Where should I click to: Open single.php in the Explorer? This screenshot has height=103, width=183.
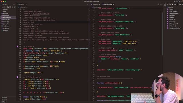tap(8, 28)
